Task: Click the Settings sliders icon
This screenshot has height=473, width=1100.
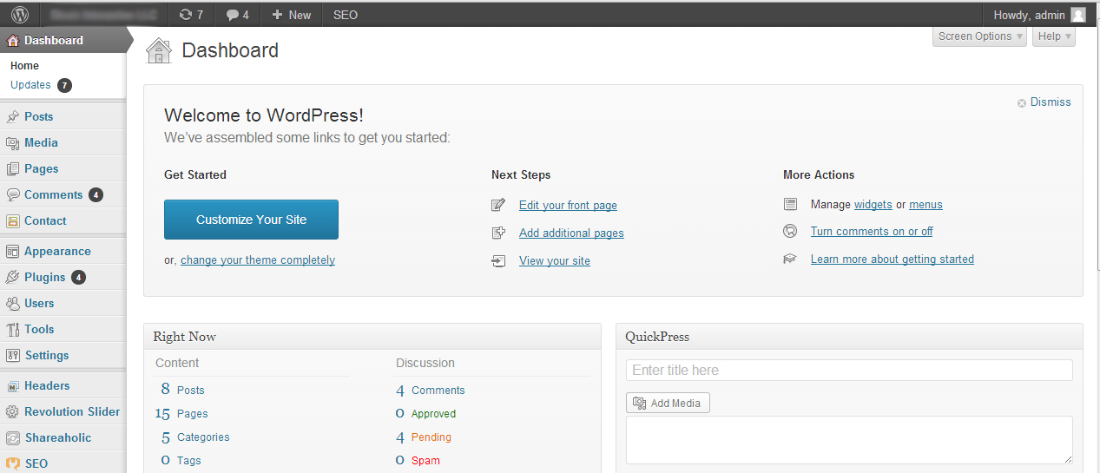Action: click(13, 355)
